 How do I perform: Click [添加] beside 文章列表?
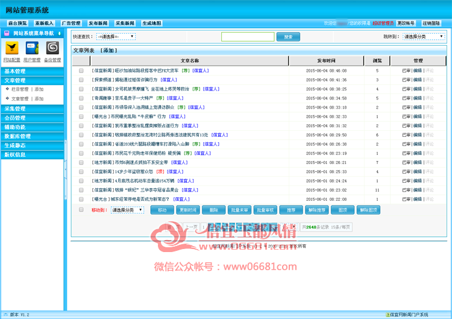[x=108, y=51]
